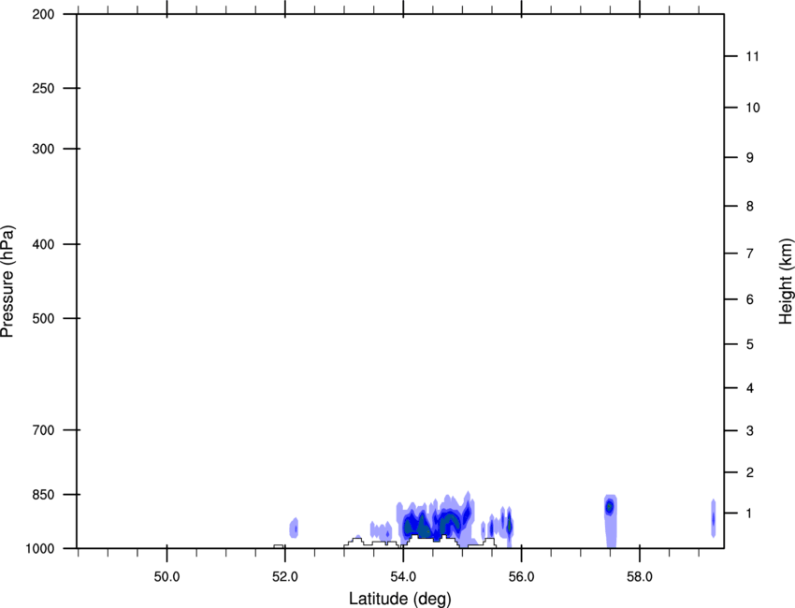This screenshot has height=608, width=795.
Task: Click the thin contour streak near latitude 59.2
Action: 713,518
